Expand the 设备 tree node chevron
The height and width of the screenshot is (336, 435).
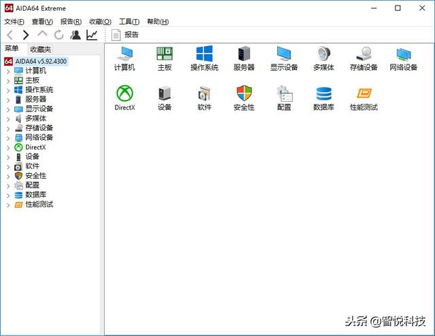[8, 157]
